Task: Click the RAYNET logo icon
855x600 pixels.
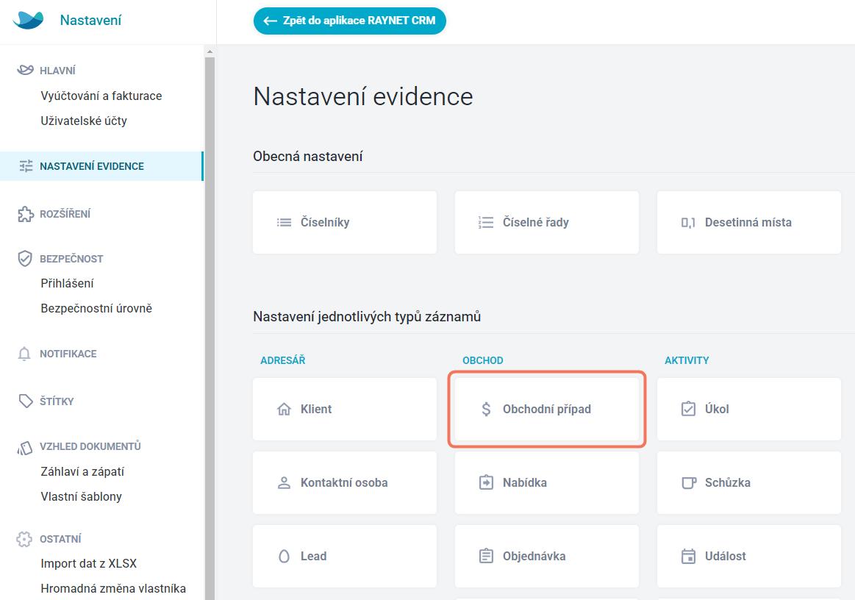Action: tap(29, 21)
